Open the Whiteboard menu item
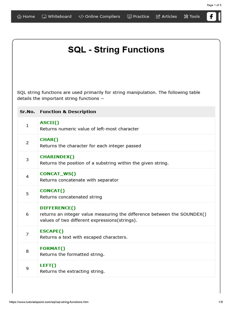The height and width of the screenshot is (309, 232). pyautogui.click(x=56, y=17)
